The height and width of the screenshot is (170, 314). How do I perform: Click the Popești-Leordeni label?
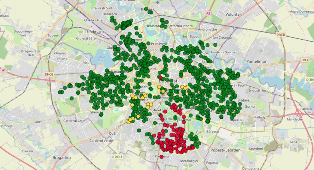[x=226, y=150]
